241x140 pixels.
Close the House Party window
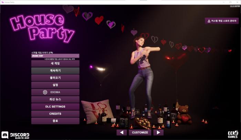click(x=237, y=2)
